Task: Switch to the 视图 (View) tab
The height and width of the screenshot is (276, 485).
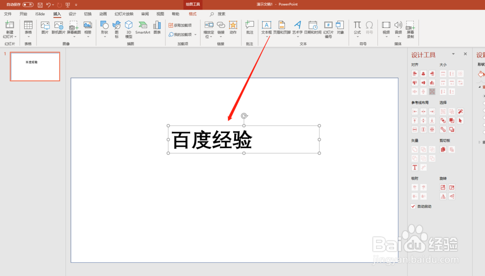Action: click(160, 14)
